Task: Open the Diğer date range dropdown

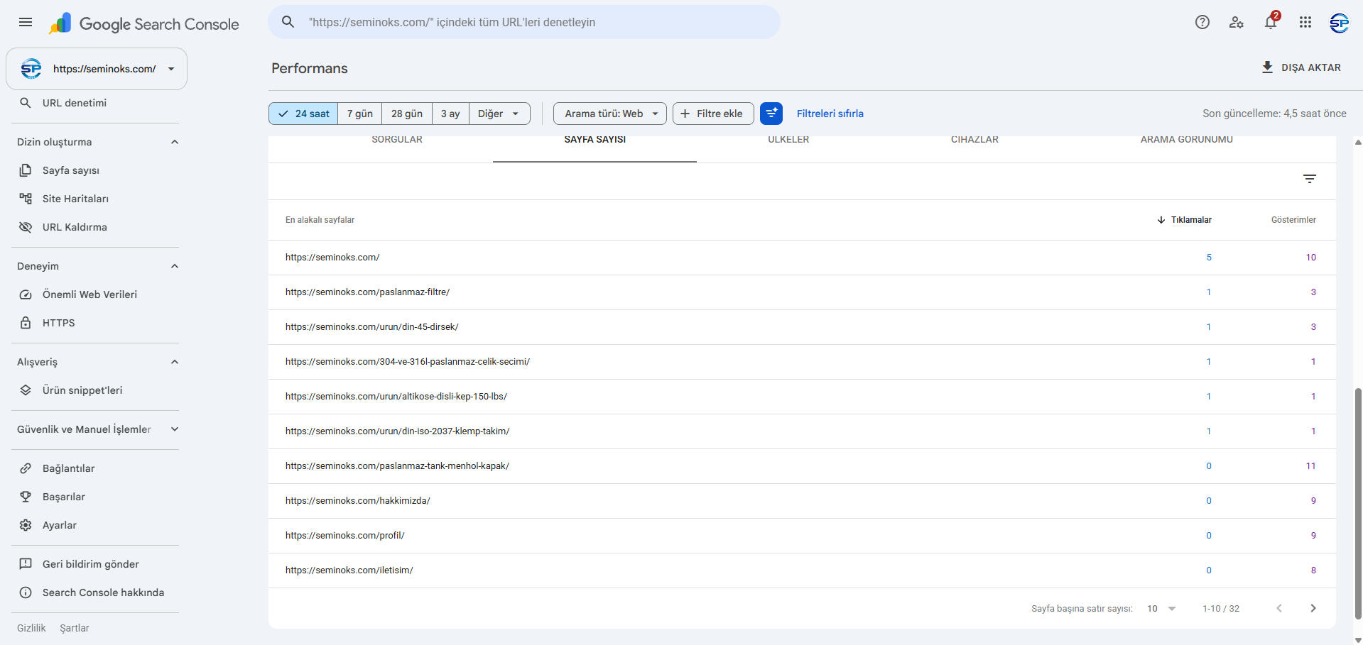Action: pyautogui.click(x=499, y=114)
